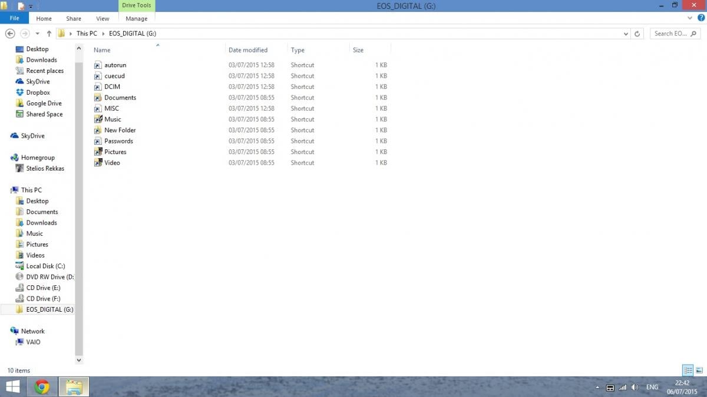This screenshot has width=707, height=397.
Task: Open the recent locations dropdown arrow
Action: [38, 34]
